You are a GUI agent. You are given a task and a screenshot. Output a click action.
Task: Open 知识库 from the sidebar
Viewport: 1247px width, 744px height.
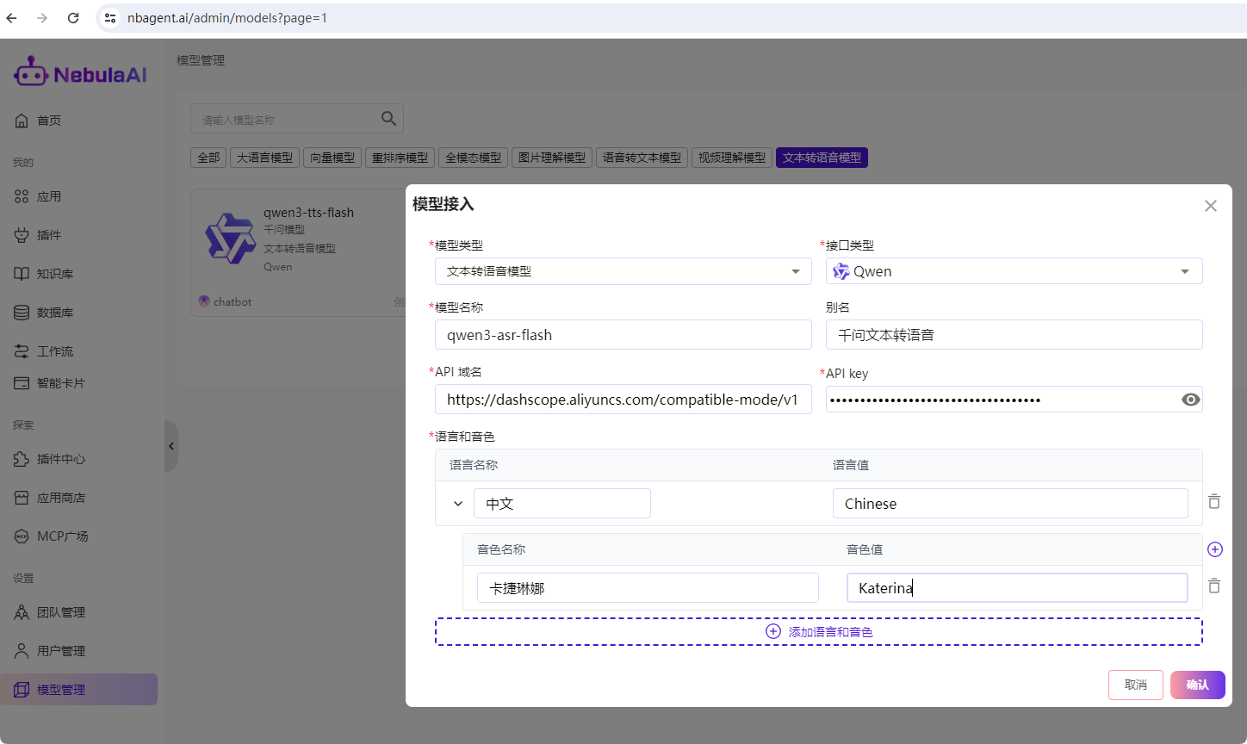point(55,274)
